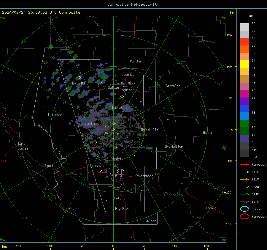Screen dimensions: 267x250
Task: Select the 18TS legend label
Action: pyautogui.click(x=255, y=202)
